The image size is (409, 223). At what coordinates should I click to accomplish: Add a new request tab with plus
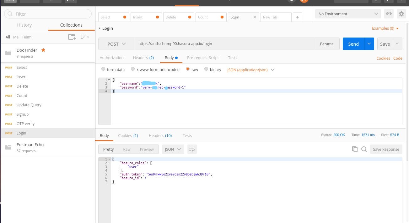pos(297,17)
